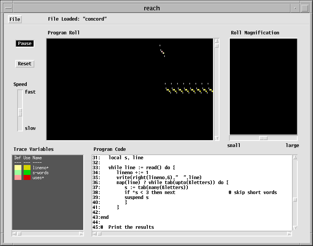Select the lineno Def light-yellow swatch
This screenshot has height=246, width=313.
point(18,168)
